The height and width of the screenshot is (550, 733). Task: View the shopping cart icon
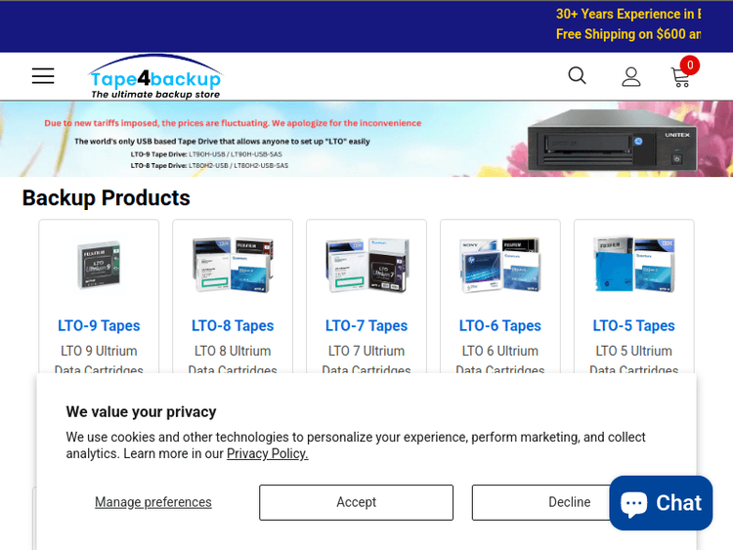680,77
